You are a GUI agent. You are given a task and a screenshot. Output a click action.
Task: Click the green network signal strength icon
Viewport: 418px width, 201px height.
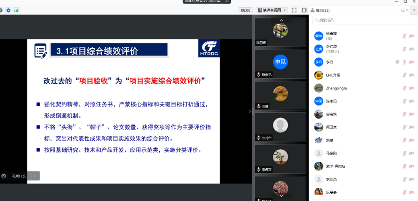tap(16, 10)
